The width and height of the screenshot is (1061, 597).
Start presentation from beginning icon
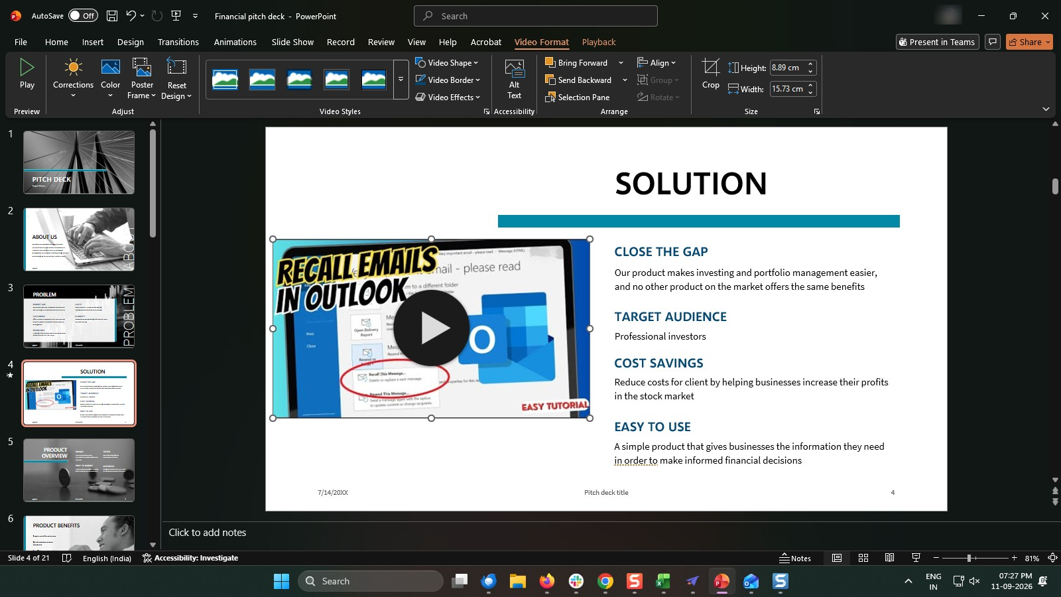[x=176, y=16]
